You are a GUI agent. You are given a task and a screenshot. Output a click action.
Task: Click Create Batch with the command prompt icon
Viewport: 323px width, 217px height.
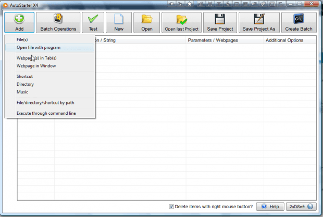point(299,22)
